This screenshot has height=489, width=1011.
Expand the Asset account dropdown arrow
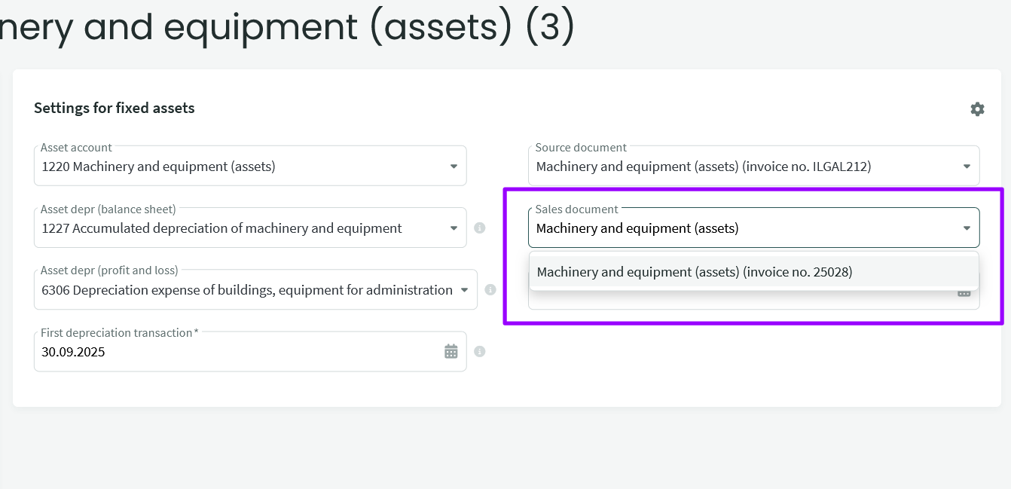pos(454,167)
